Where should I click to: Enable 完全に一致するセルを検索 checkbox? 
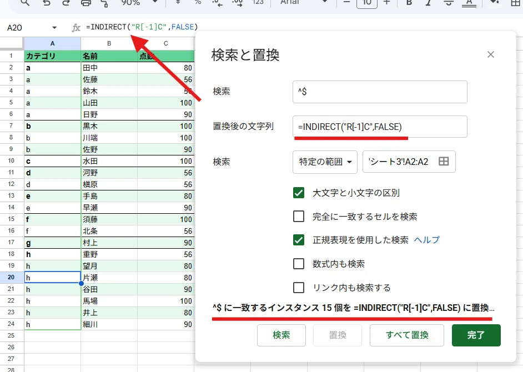tap(299, 217)
